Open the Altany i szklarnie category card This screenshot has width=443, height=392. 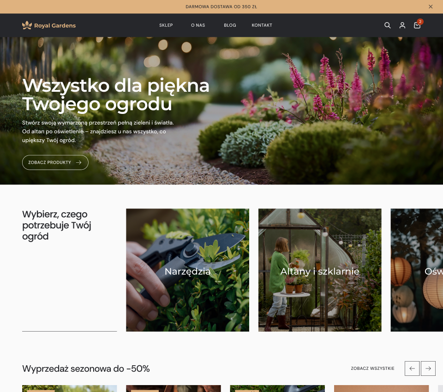[x=320, y=270]
